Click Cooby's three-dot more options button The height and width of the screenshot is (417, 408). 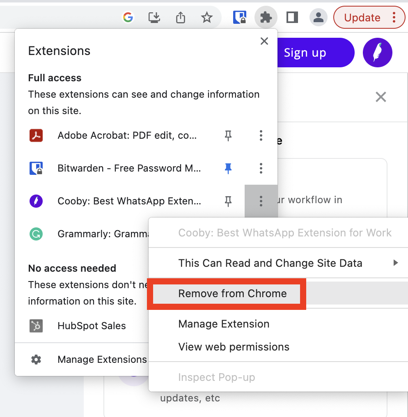[x=261, y=201]
